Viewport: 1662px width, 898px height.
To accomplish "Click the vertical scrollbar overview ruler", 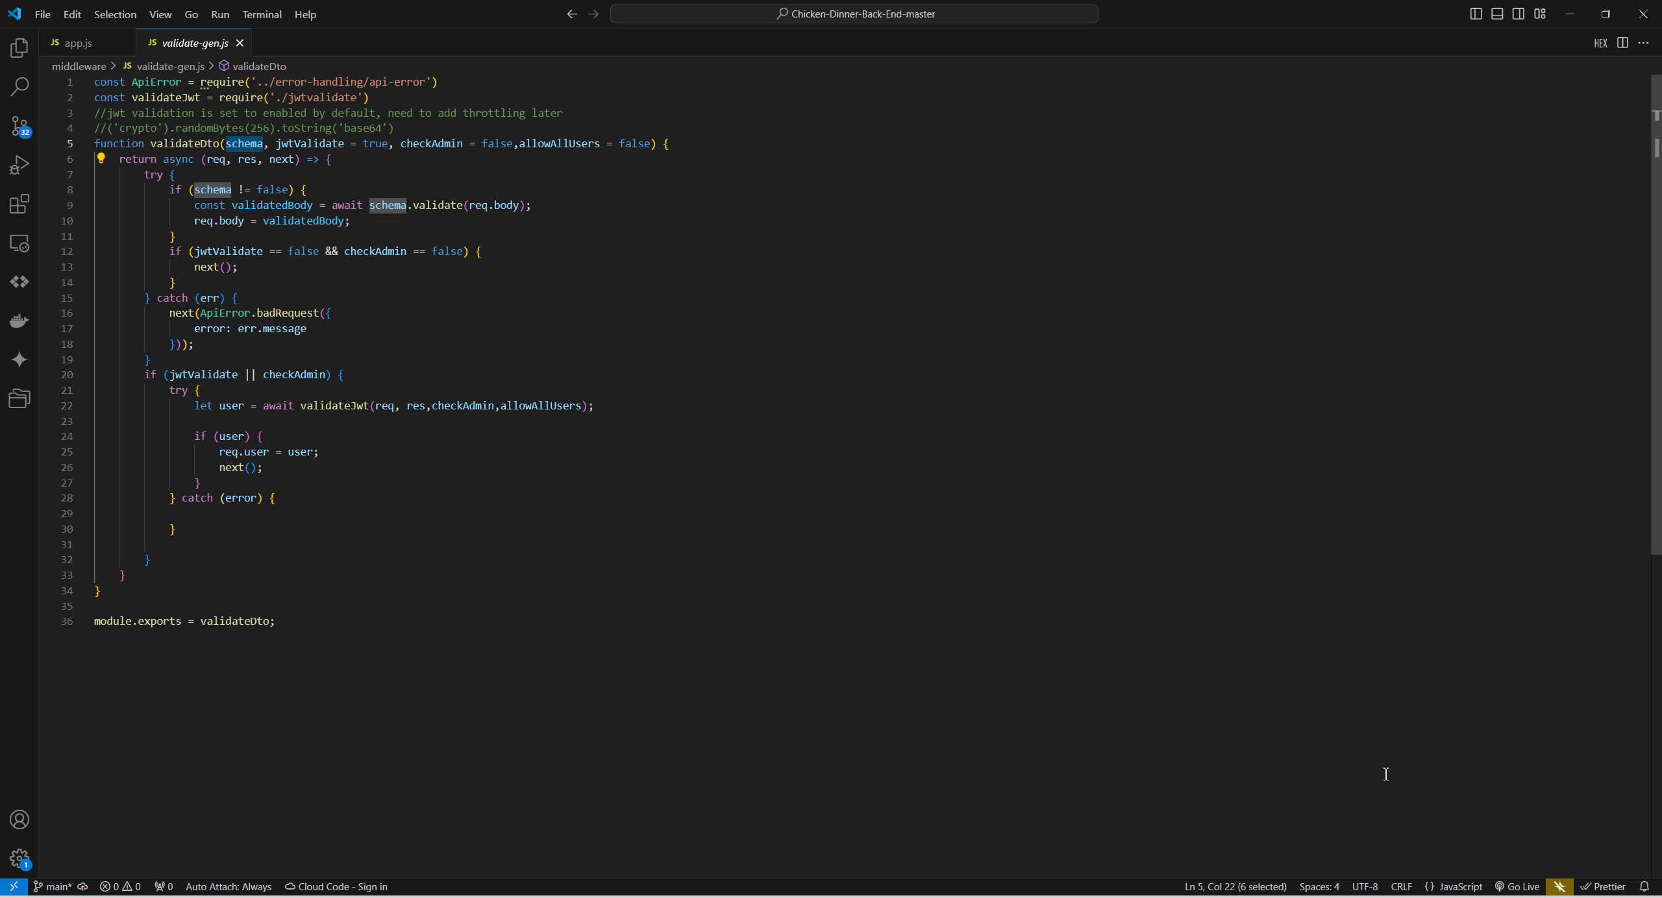I will click(x=1656, y=324).
